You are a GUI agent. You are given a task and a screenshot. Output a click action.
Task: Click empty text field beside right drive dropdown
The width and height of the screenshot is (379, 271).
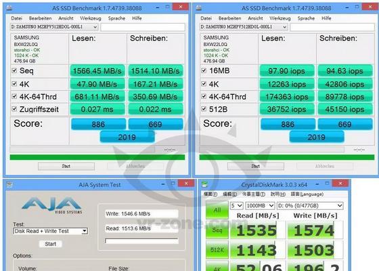tap(332, 27)
